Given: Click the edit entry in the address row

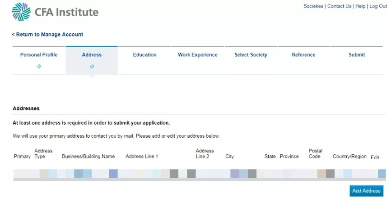Looking at the screenshot, I should coord(382,173).
